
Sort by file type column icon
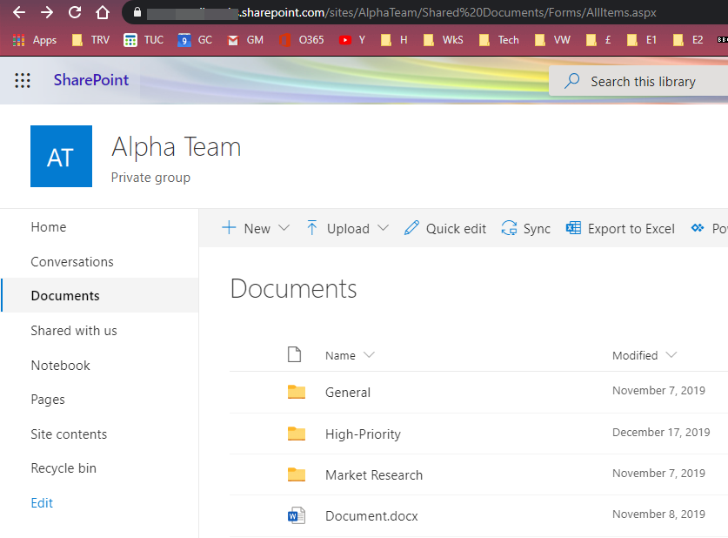tap(294, 354)
